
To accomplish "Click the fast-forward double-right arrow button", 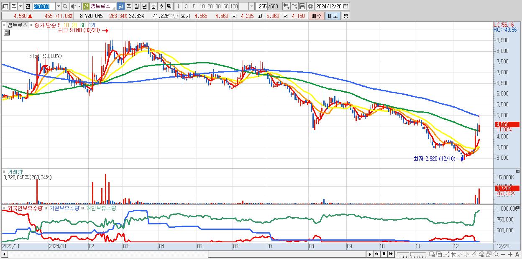I will 391,254.
